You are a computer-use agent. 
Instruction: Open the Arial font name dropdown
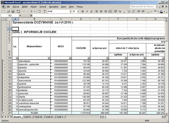(x=71, y=11)
